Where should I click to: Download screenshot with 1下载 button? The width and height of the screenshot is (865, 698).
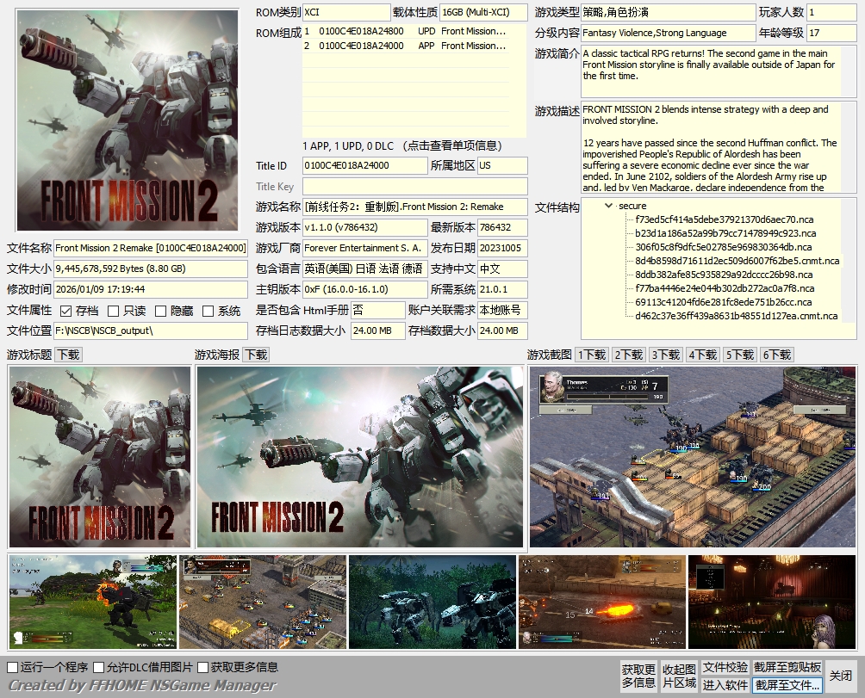click(x=591, y=355)
